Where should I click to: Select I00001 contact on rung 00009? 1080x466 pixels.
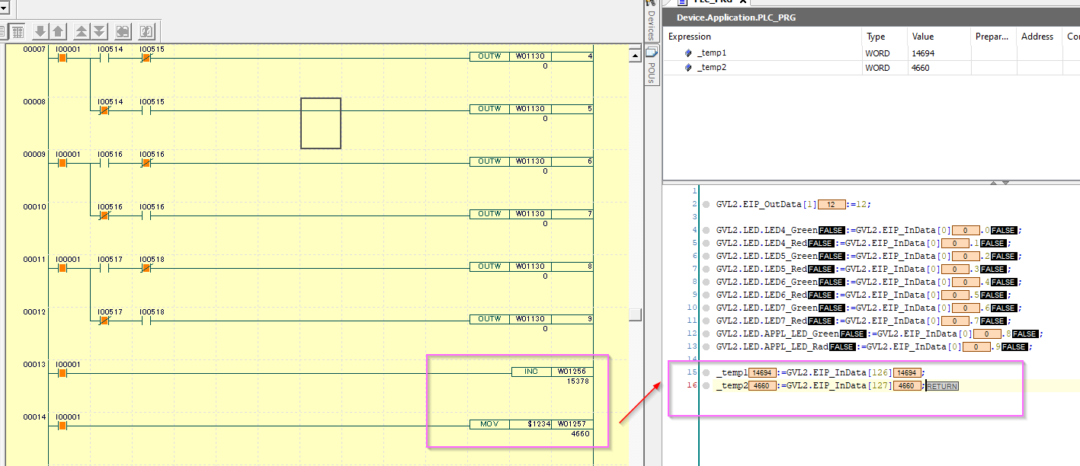[x=63, y=161]
